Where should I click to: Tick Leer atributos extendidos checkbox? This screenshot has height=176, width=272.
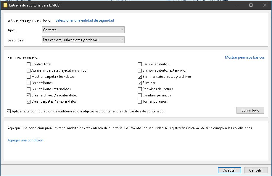tap(29, 89)
